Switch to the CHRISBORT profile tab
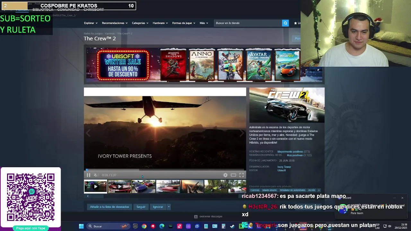411x231 pixels. pyautogui.click(x=93, y=10)
